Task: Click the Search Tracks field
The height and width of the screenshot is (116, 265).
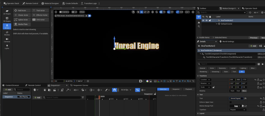Action: click(x=62, y=98)
